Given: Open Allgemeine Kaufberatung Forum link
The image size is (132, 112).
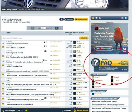Looking at the screenshot, I should [x=104, y=101].
